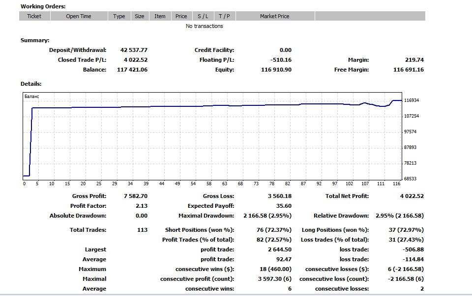Image resolution: width=472 pixels, height=296 pixels.
Task: Select the Profit Factor value 2.13
Action: (x=141, y=206)
